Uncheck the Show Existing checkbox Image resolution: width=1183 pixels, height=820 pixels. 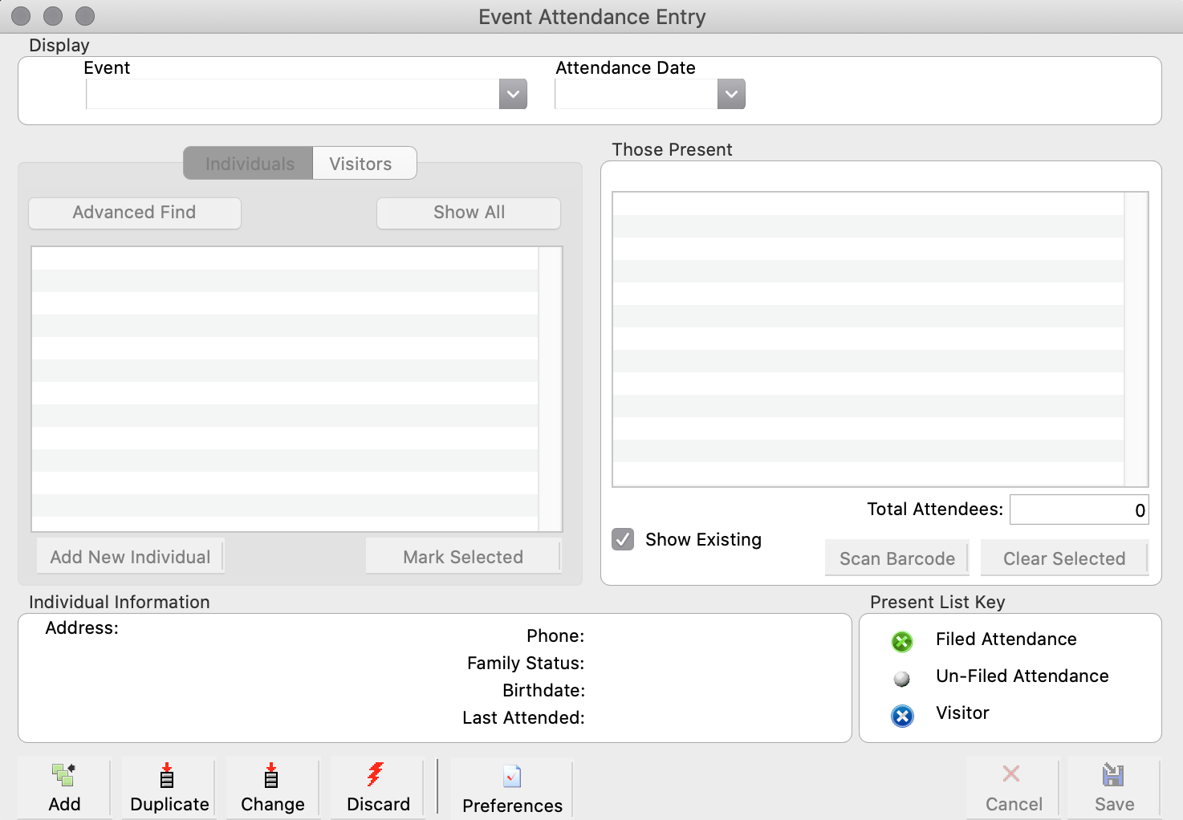pyautogui.click(x=623, y=539)
